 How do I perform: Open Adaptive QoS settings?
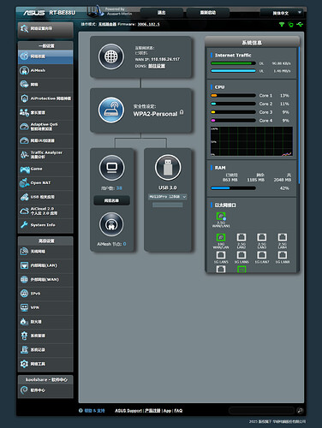coord(45,127)
